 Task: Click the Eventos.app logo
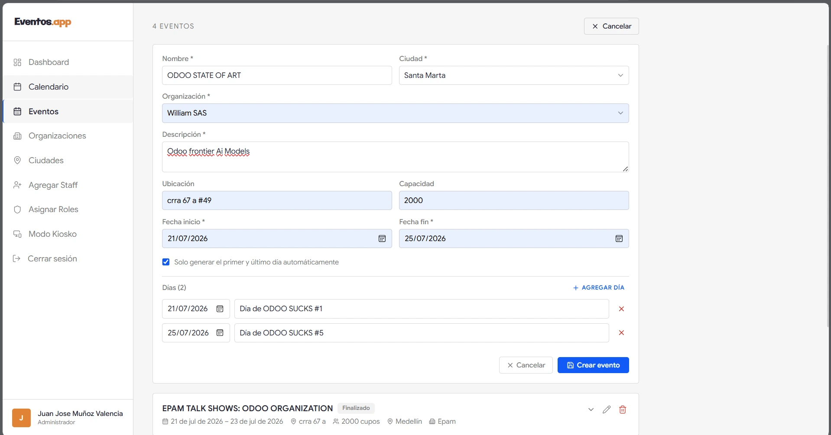click(43, 22)
